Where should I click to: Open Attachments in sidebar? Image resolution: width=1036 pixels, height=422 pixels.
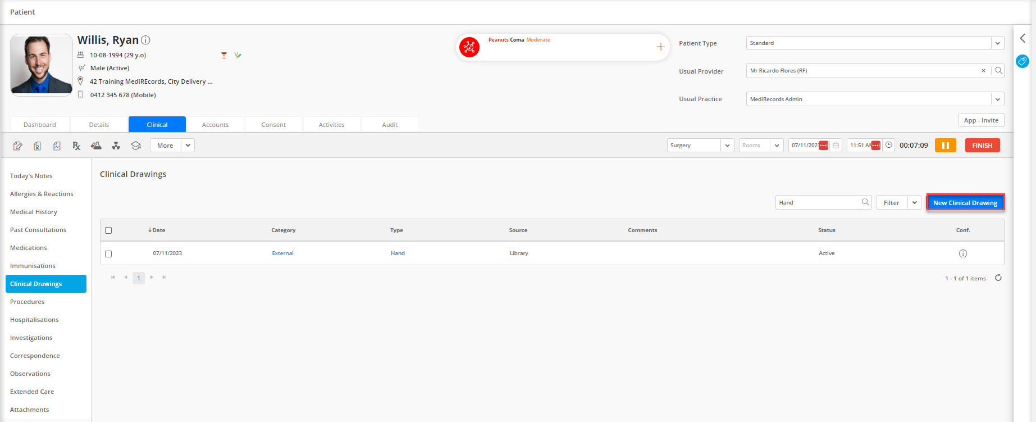click(30, 410)
